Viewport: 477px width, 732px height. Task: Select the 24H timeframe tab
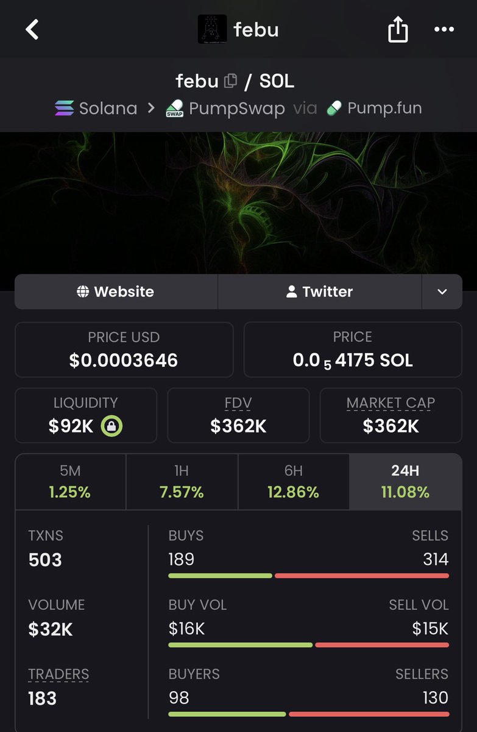[405, 481]
